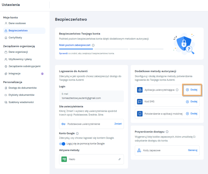Click the purple badge next to Integracje
Viewport: 208px width, 174px height.
[x=42, y=74]
